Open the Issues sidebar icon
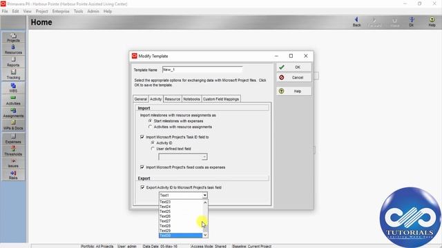This screenshot has height=248, width=442. tap(13, 163)
